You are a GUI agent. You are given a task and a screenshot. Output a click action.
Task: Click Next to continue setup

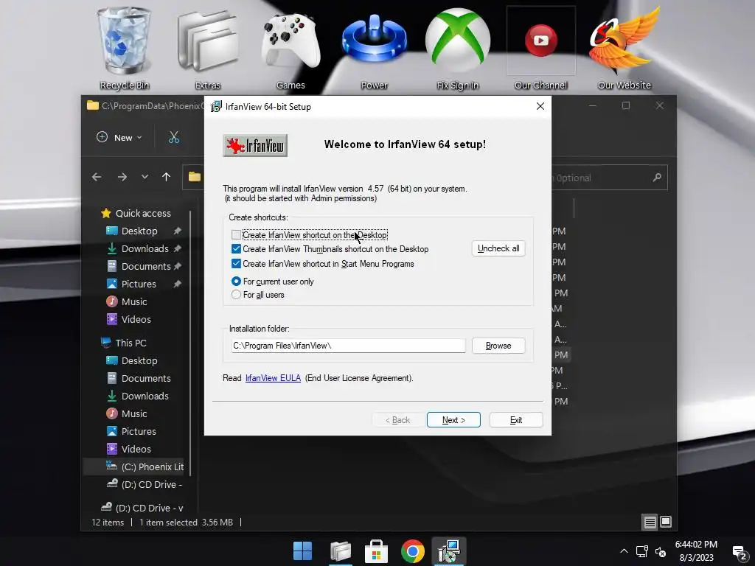click(453, 419)
